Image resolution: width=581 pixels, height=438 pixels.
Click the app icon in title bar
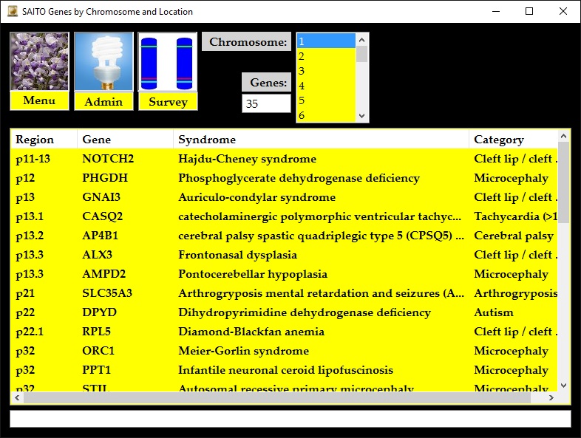click(x=10, y=11)
